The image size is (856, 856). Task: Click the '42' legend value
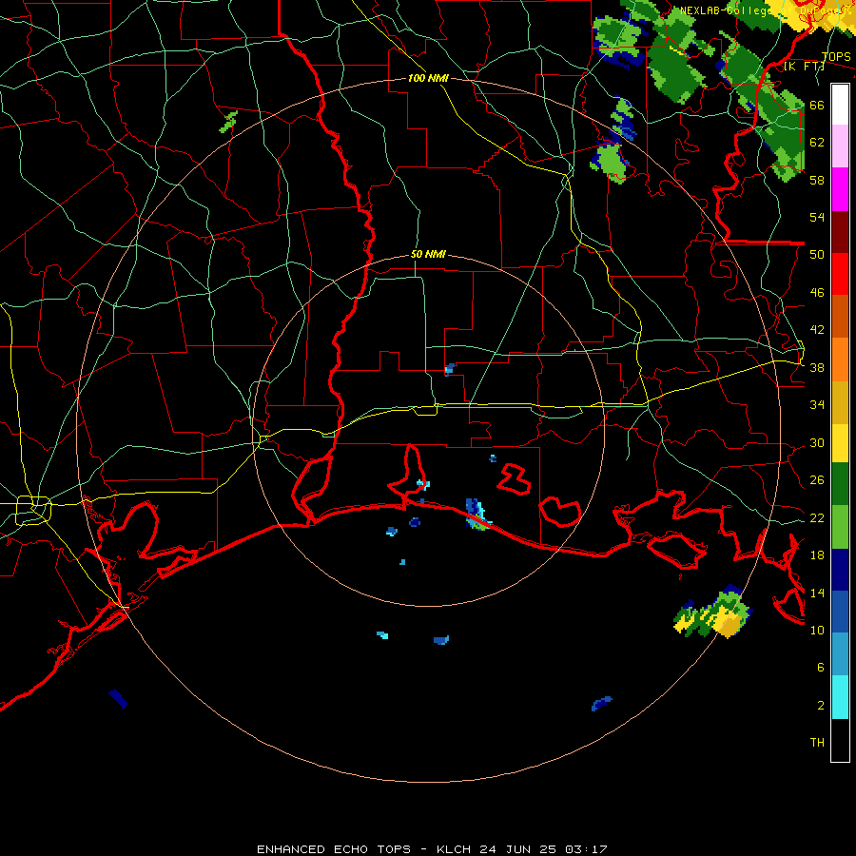coord(817,330)
